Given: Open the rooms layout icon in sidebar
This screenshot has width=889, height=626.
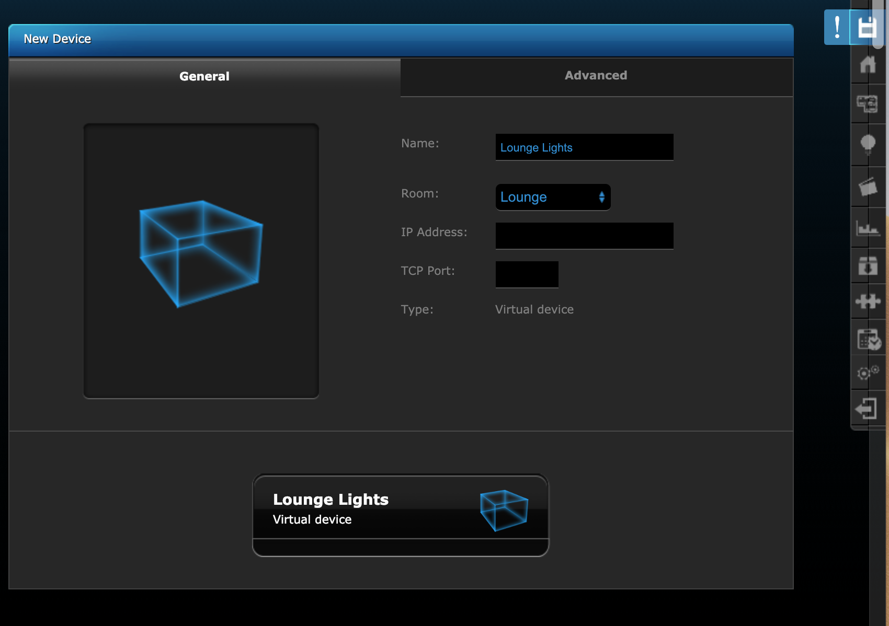Looking at the screenshot, I should (867, 103).
